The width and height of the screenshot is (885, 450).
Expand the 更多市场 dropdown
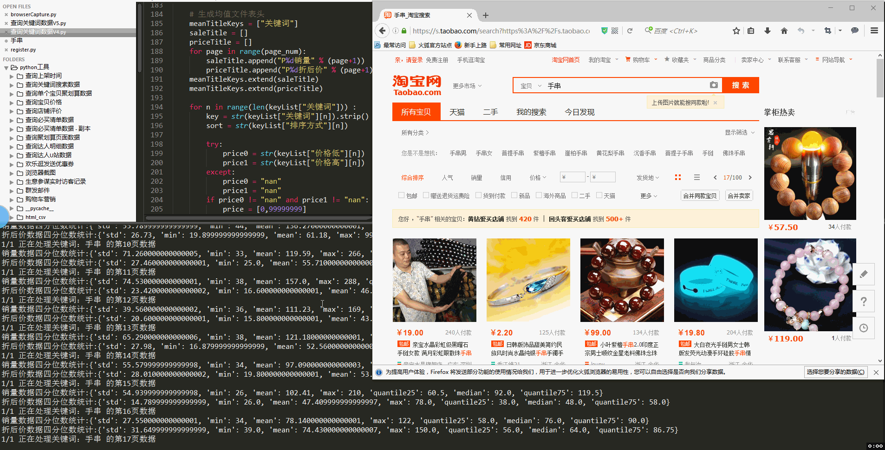tap(467, 86)
